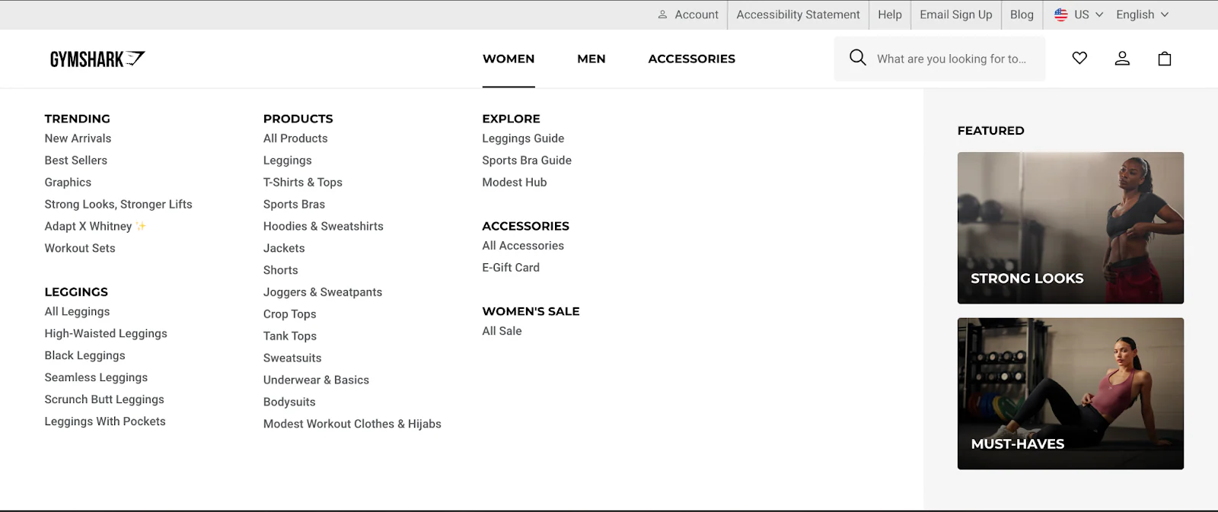
Task: Open the English language dropdown
Action: pyautogui.click(x=1142, y=14)
